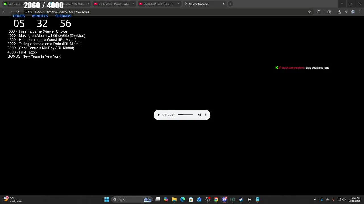Open the Xbox app in taskbar
Image resolution: width=364 pixels, height=204 pixels.
coord(233,199)
